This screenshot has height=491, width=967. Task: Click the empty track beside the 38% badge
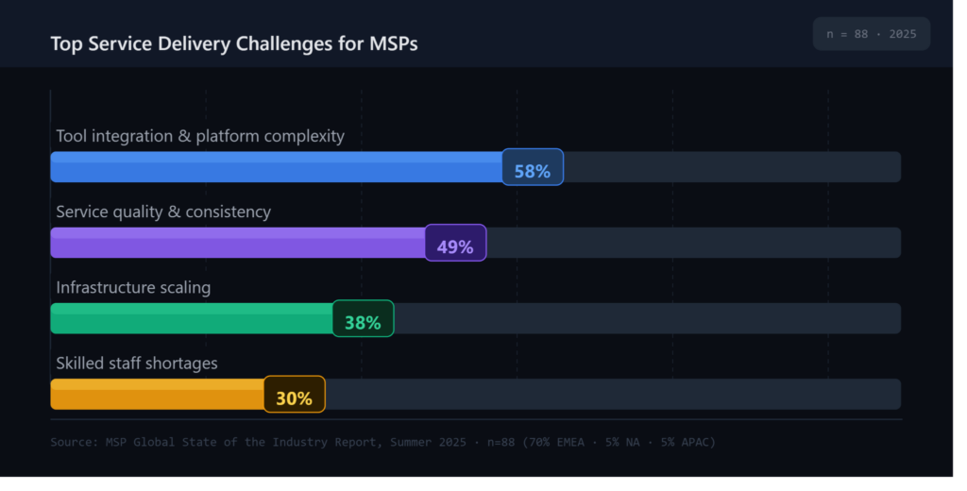point(648,318)
